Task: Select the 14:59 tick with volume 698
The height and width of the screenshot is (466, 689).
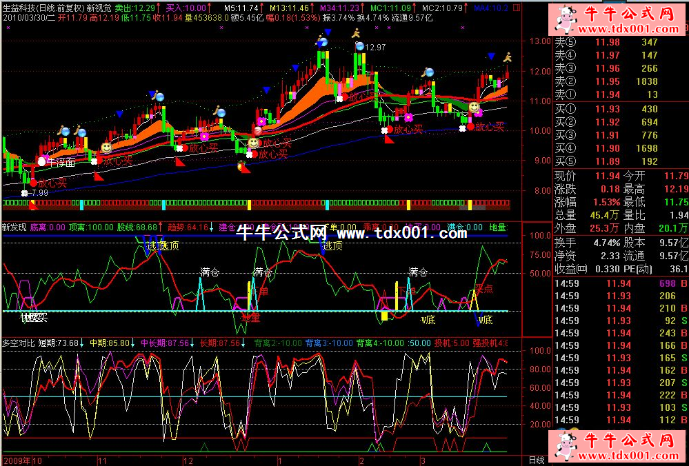Action: coord(621,284)
